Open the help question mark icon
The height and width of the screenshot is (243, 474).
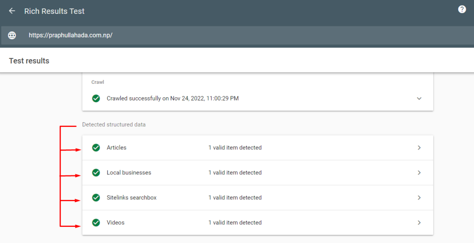coord(462,9)
